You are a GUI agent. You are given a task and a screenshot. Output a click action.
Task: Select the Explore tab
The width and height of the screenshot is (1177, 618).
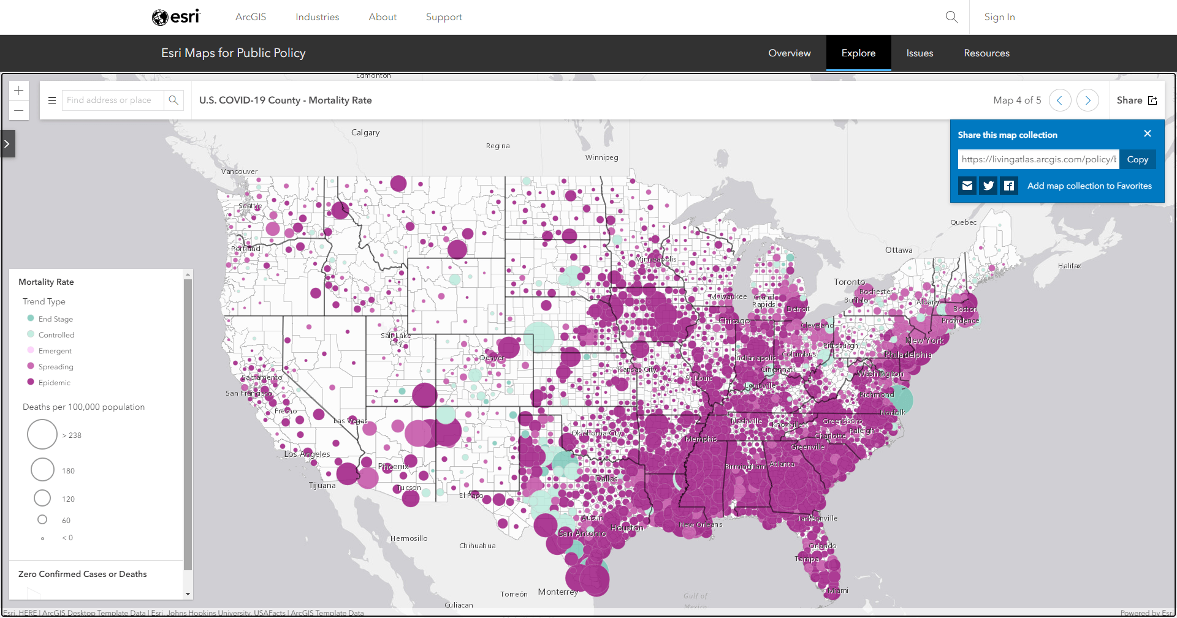[x=859, y=53]
